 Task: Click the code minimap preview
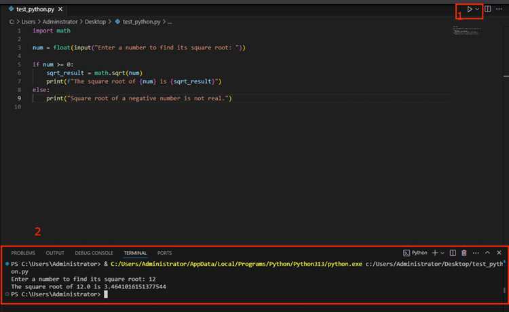466,31
